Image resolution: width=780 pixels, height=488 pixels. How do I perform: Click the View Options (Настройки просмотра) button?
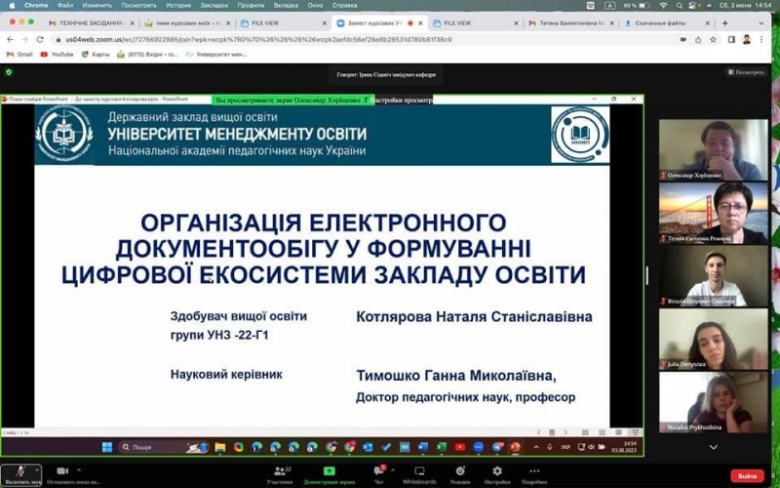399,100
